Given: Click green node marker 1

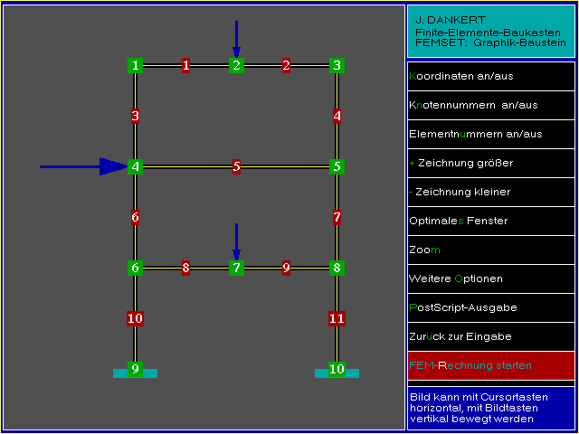Looking at the screenshot, I should pyautogui.click(x=135, y=65).
